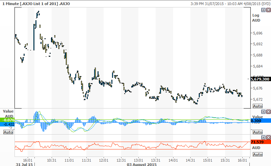271x166 pixels.
Task: Close the bottom red oscillator panel
Action: (268, 137)
